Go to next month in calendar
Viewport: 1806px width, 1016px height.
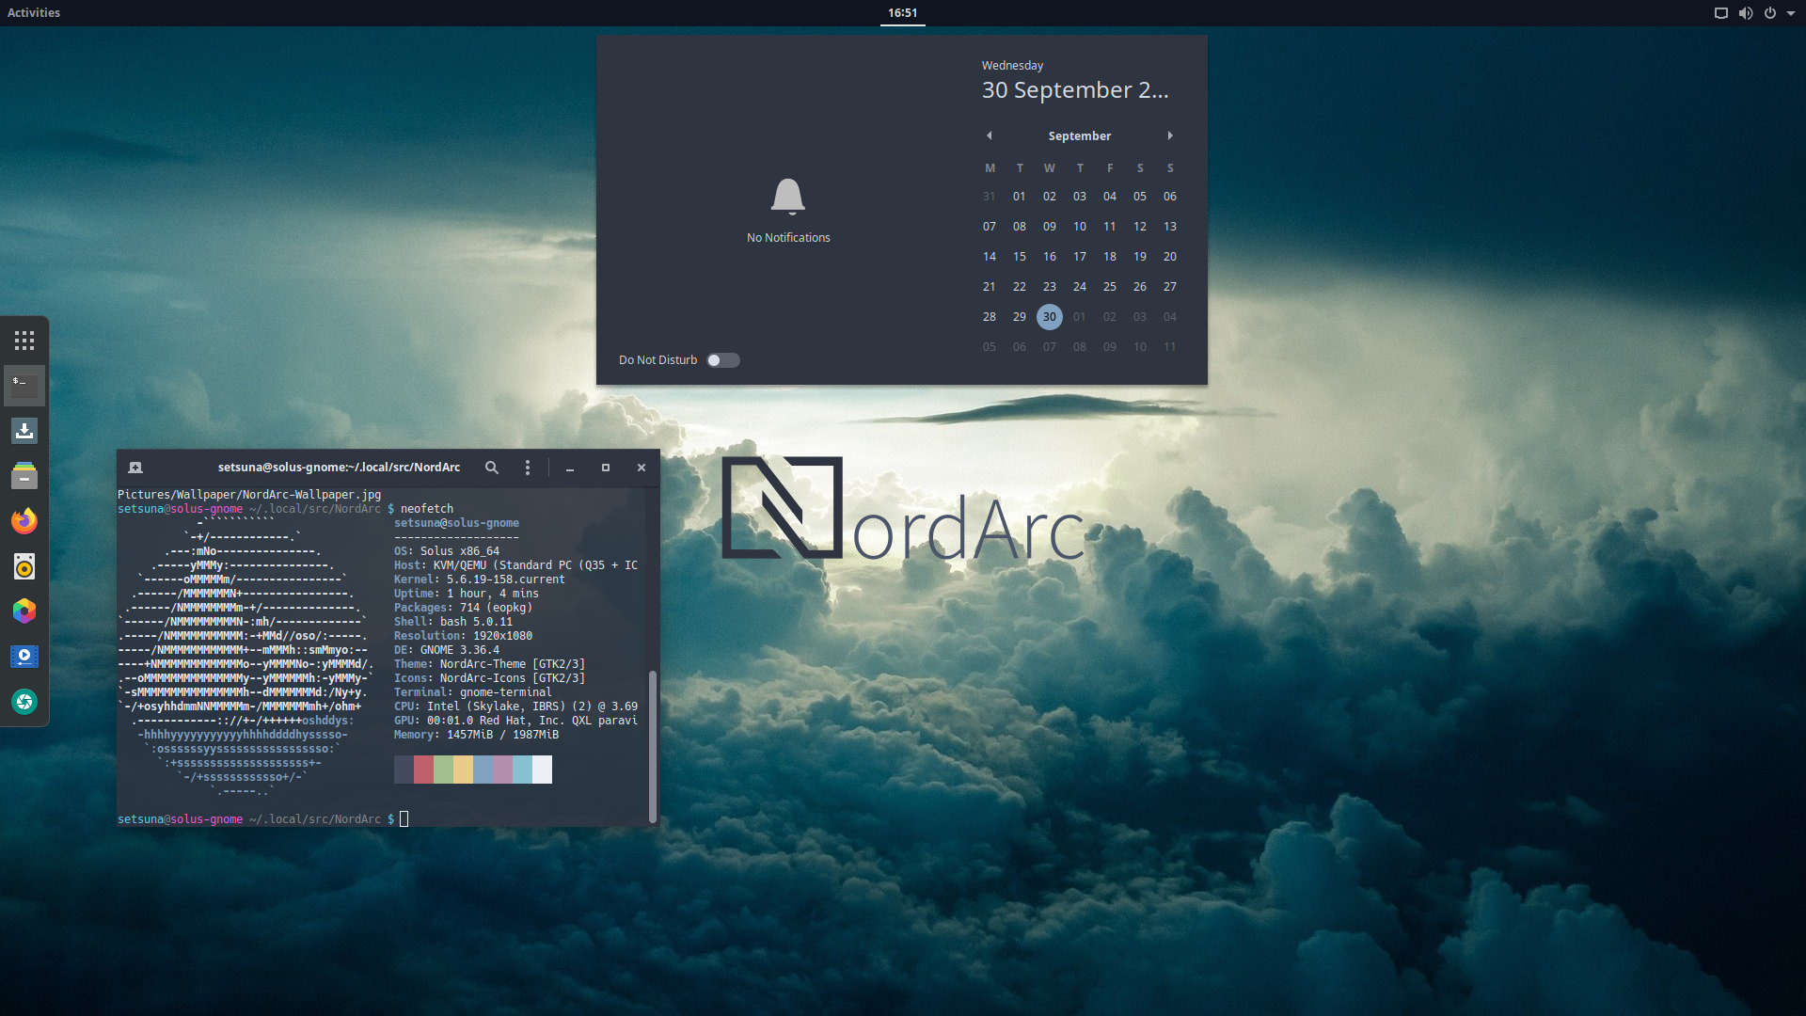(x=1170, y=135)
